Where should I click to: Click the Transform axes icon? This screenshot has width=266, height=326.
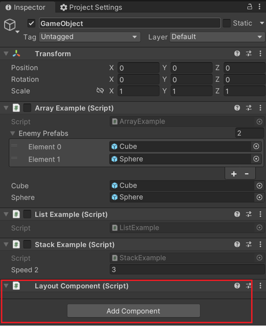click(16, 53)
